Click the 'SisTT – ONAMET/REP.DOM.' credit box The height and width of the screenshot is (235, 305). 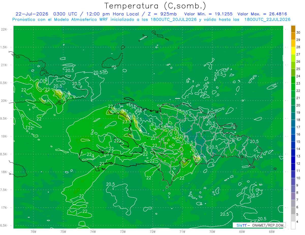click(259, 225)
